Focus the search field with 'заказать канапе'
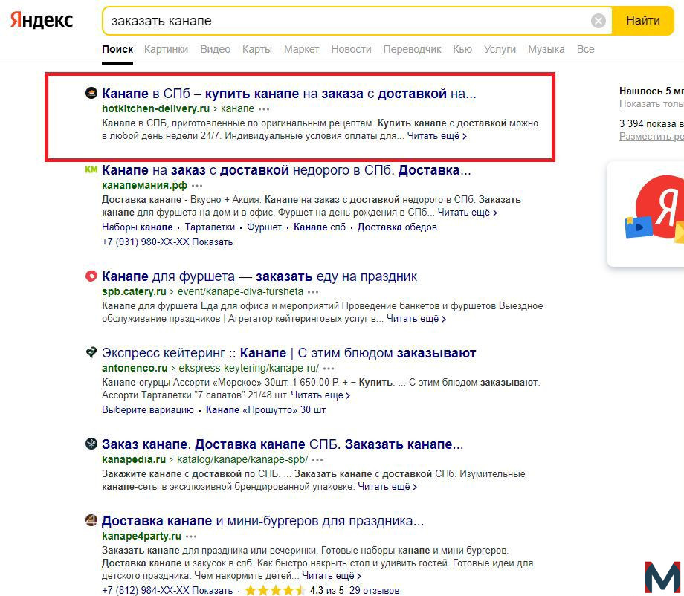684x596 pixels. 357,21
